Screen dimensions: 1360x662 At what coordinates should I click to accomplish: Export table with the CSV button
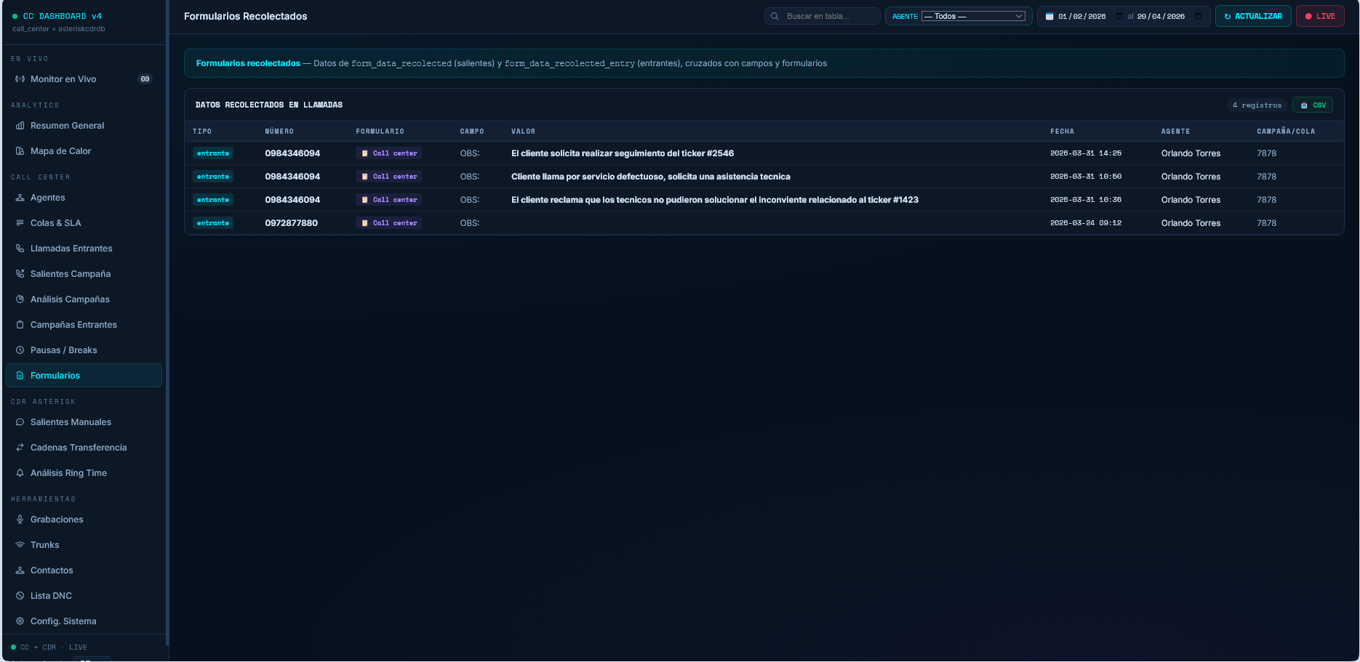(1313, 105)
